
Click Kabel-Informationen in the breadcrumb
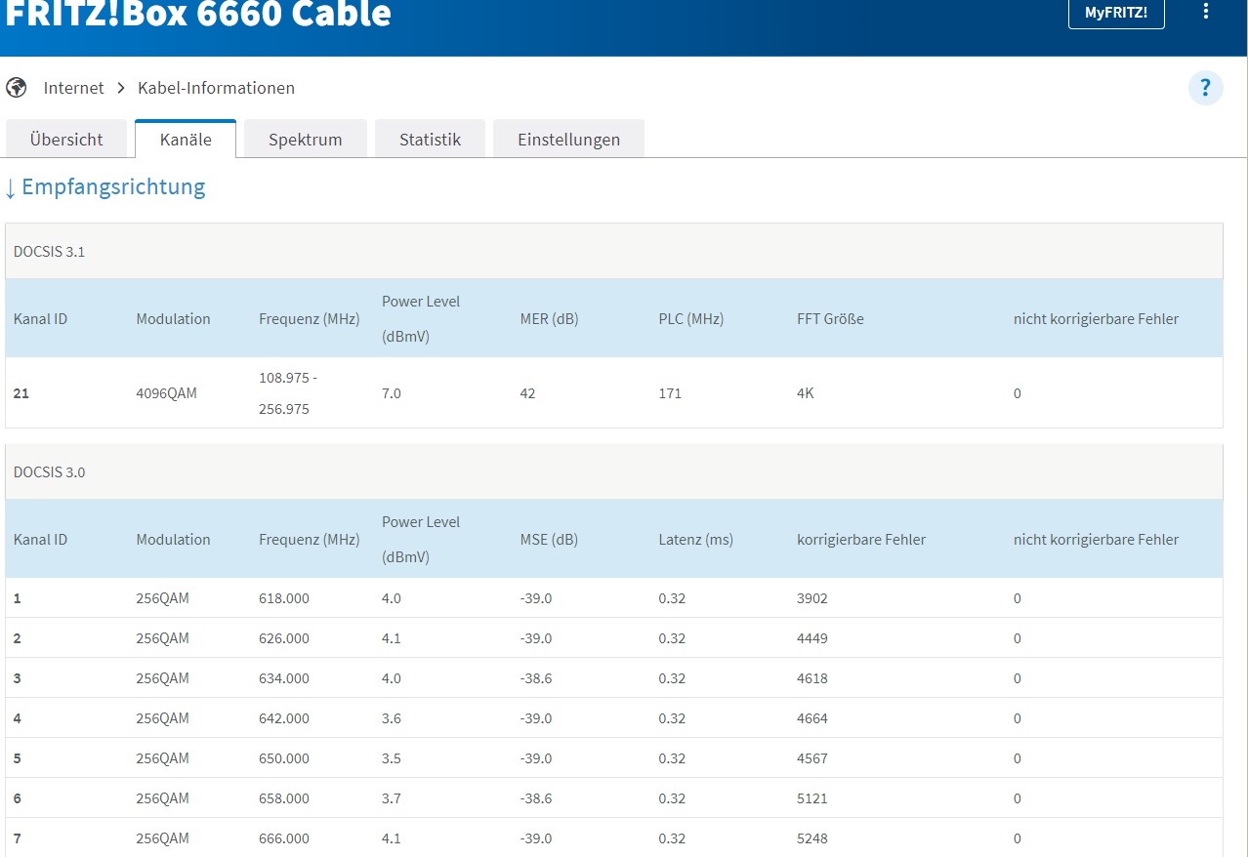(x=216, y=88)
